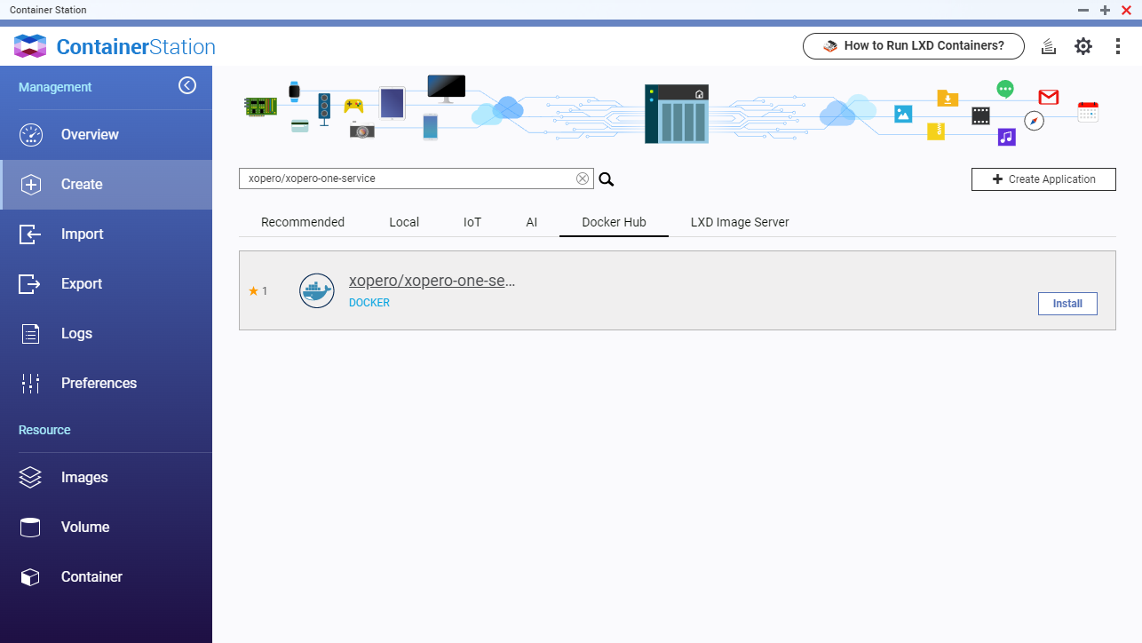Viewport: 1142px width, 643px height.
Task: Click the Docker whale icon on the result
Action: 317,290
